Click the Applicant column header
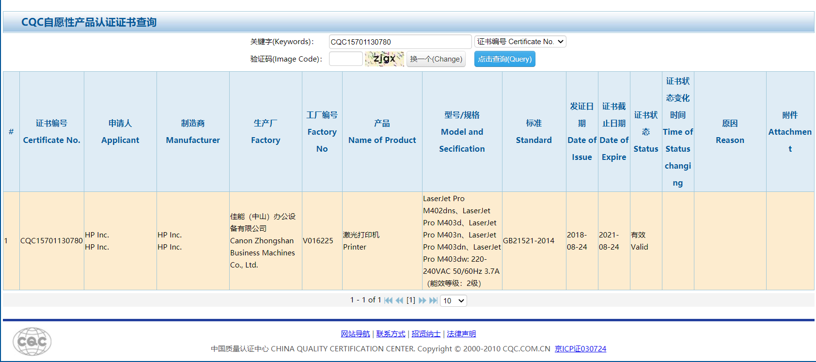 point(120,132)
